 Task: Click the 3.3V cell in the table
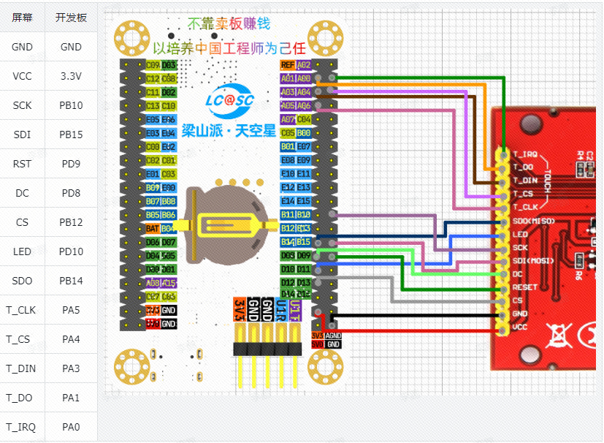coord(71,76)
